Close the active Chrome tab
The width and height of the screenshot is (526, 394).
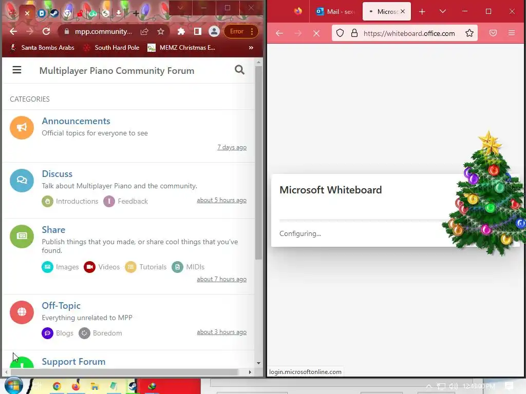point(27,13)
